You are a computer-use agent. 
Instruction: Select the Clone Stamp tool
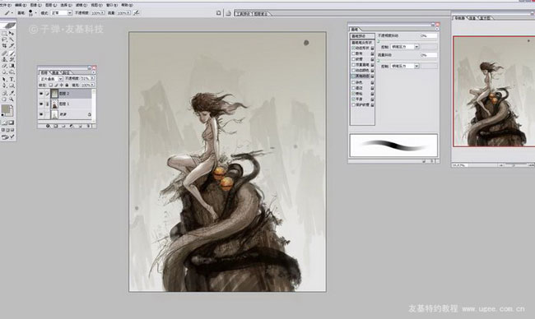pos(4,59)
